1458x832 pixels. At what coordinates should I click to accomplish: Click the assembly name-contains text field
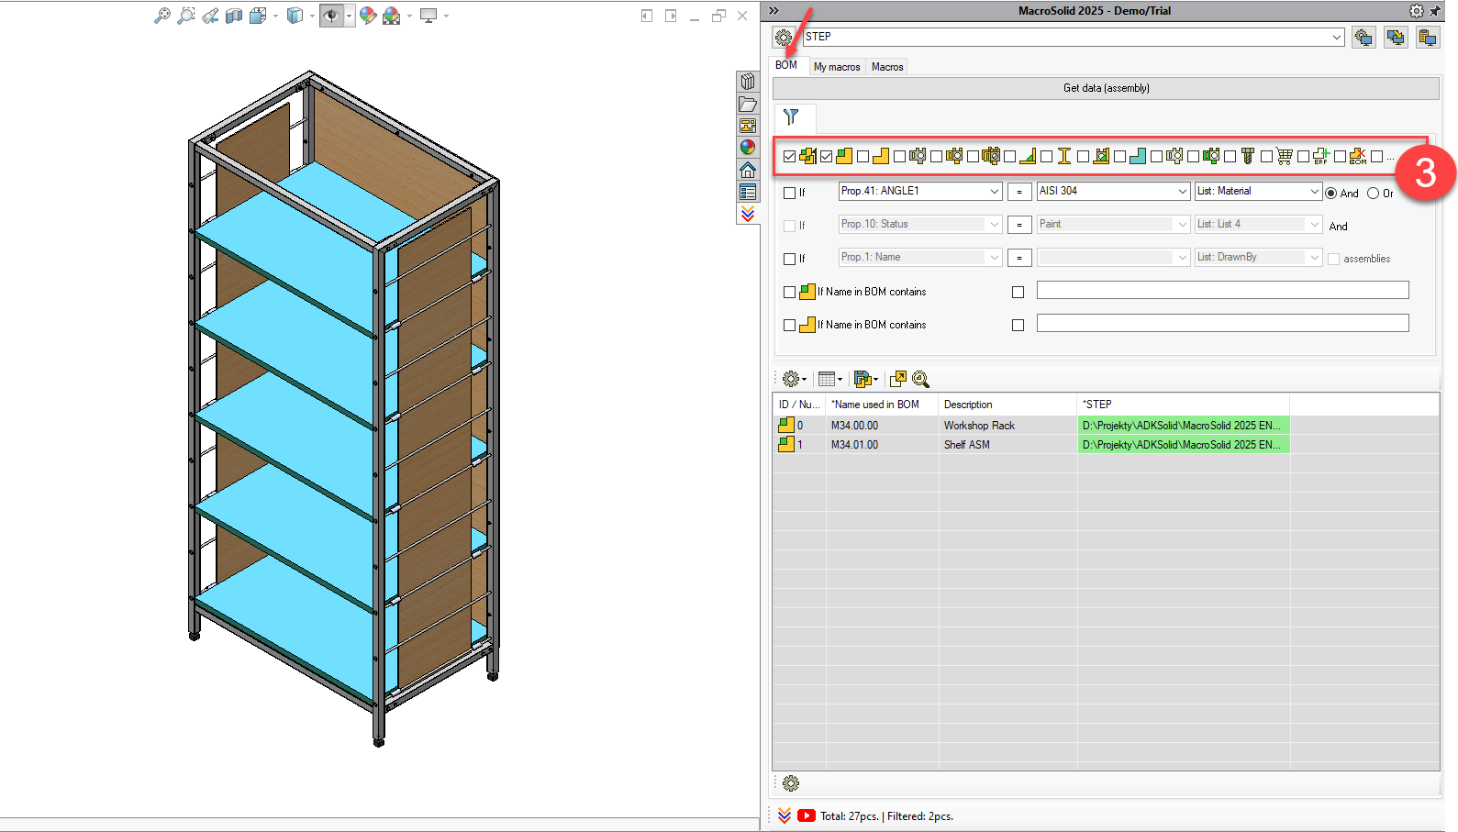(x=1222, y=290)
